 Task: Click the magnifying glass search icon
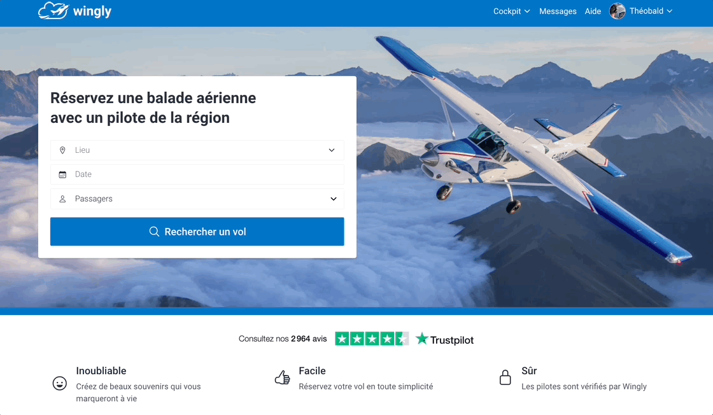(x=154, y=231)
